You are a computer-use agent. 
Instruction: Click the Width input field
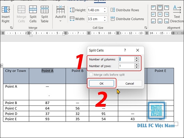pos(95,19)
